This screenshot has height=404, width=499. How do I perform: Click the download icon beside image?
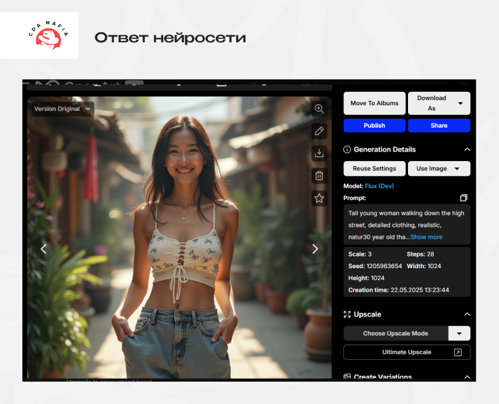point(319,153)
